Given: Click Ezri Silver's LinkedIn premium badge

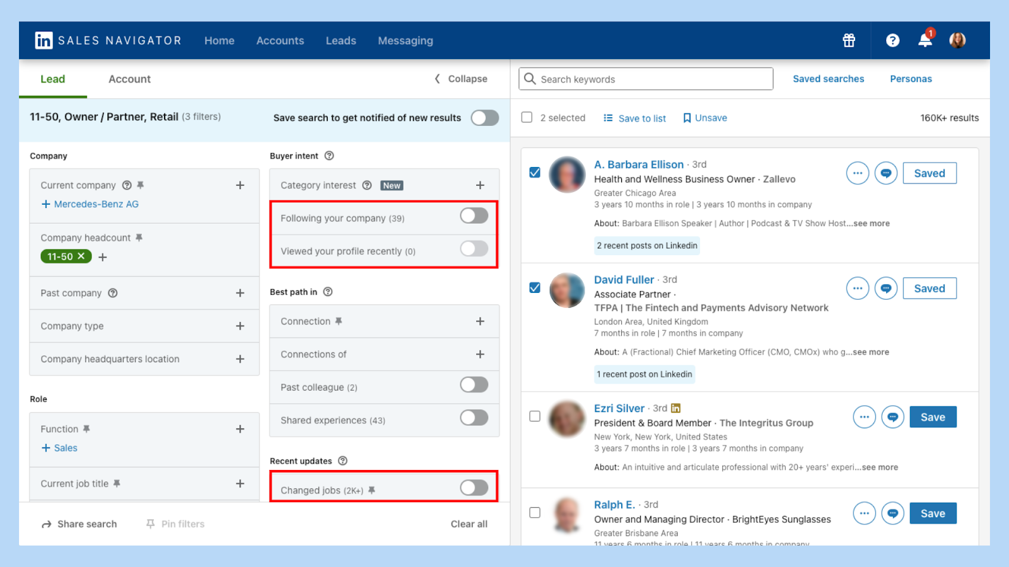Looking at the screenshot, I should click(x=676, y=408).
